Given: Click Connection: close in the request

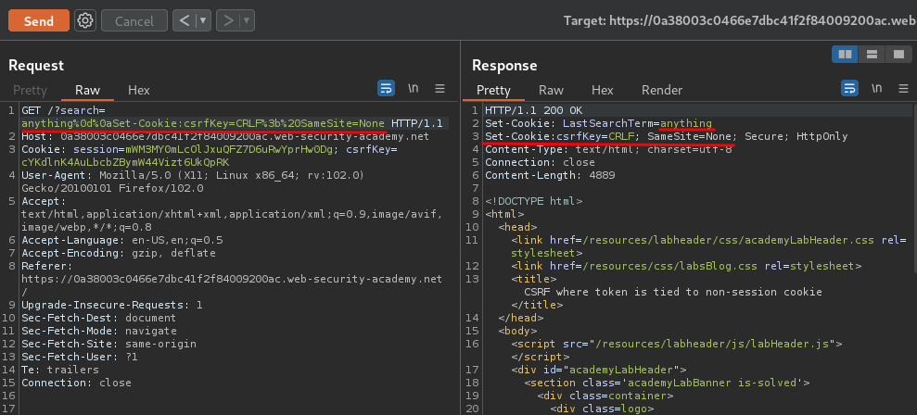Looking at the screenshot, I should [x=77, y=383].
